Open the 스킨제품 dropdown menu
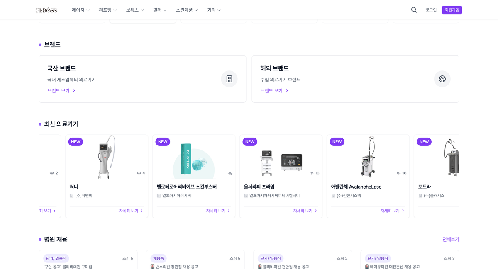This screenshot has width=498, height=269. (x=187, y=10)
